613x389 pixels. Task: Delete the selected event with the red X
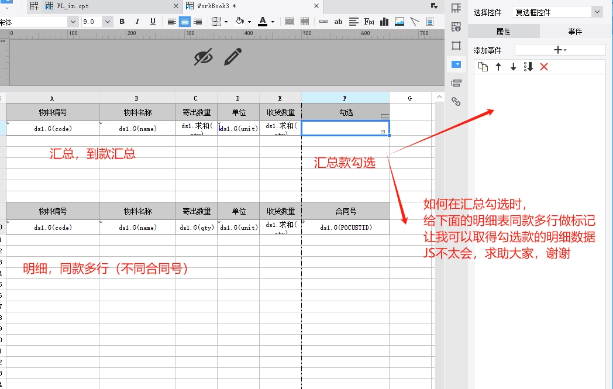point(544,67)
